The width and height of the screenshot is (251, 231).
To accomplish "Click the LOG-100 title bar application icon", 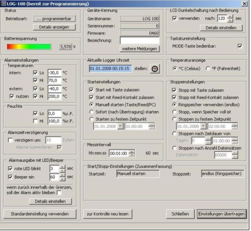I will coord(3,4).
